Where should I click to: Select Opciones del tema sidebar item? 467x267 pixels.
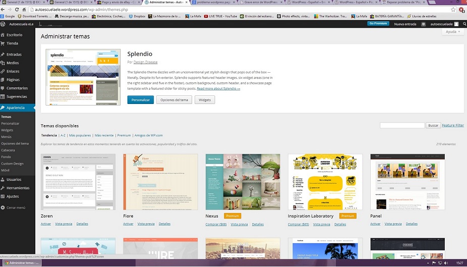(x=15, y=144)
